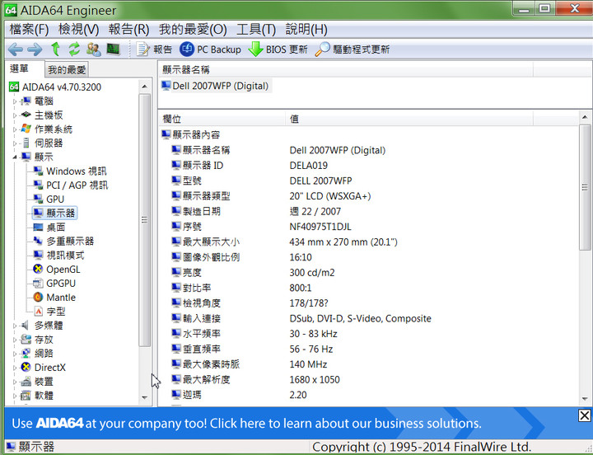Click the green Refresh toolbar icon
The image size is (593, 455).
(x=74, y=49)
